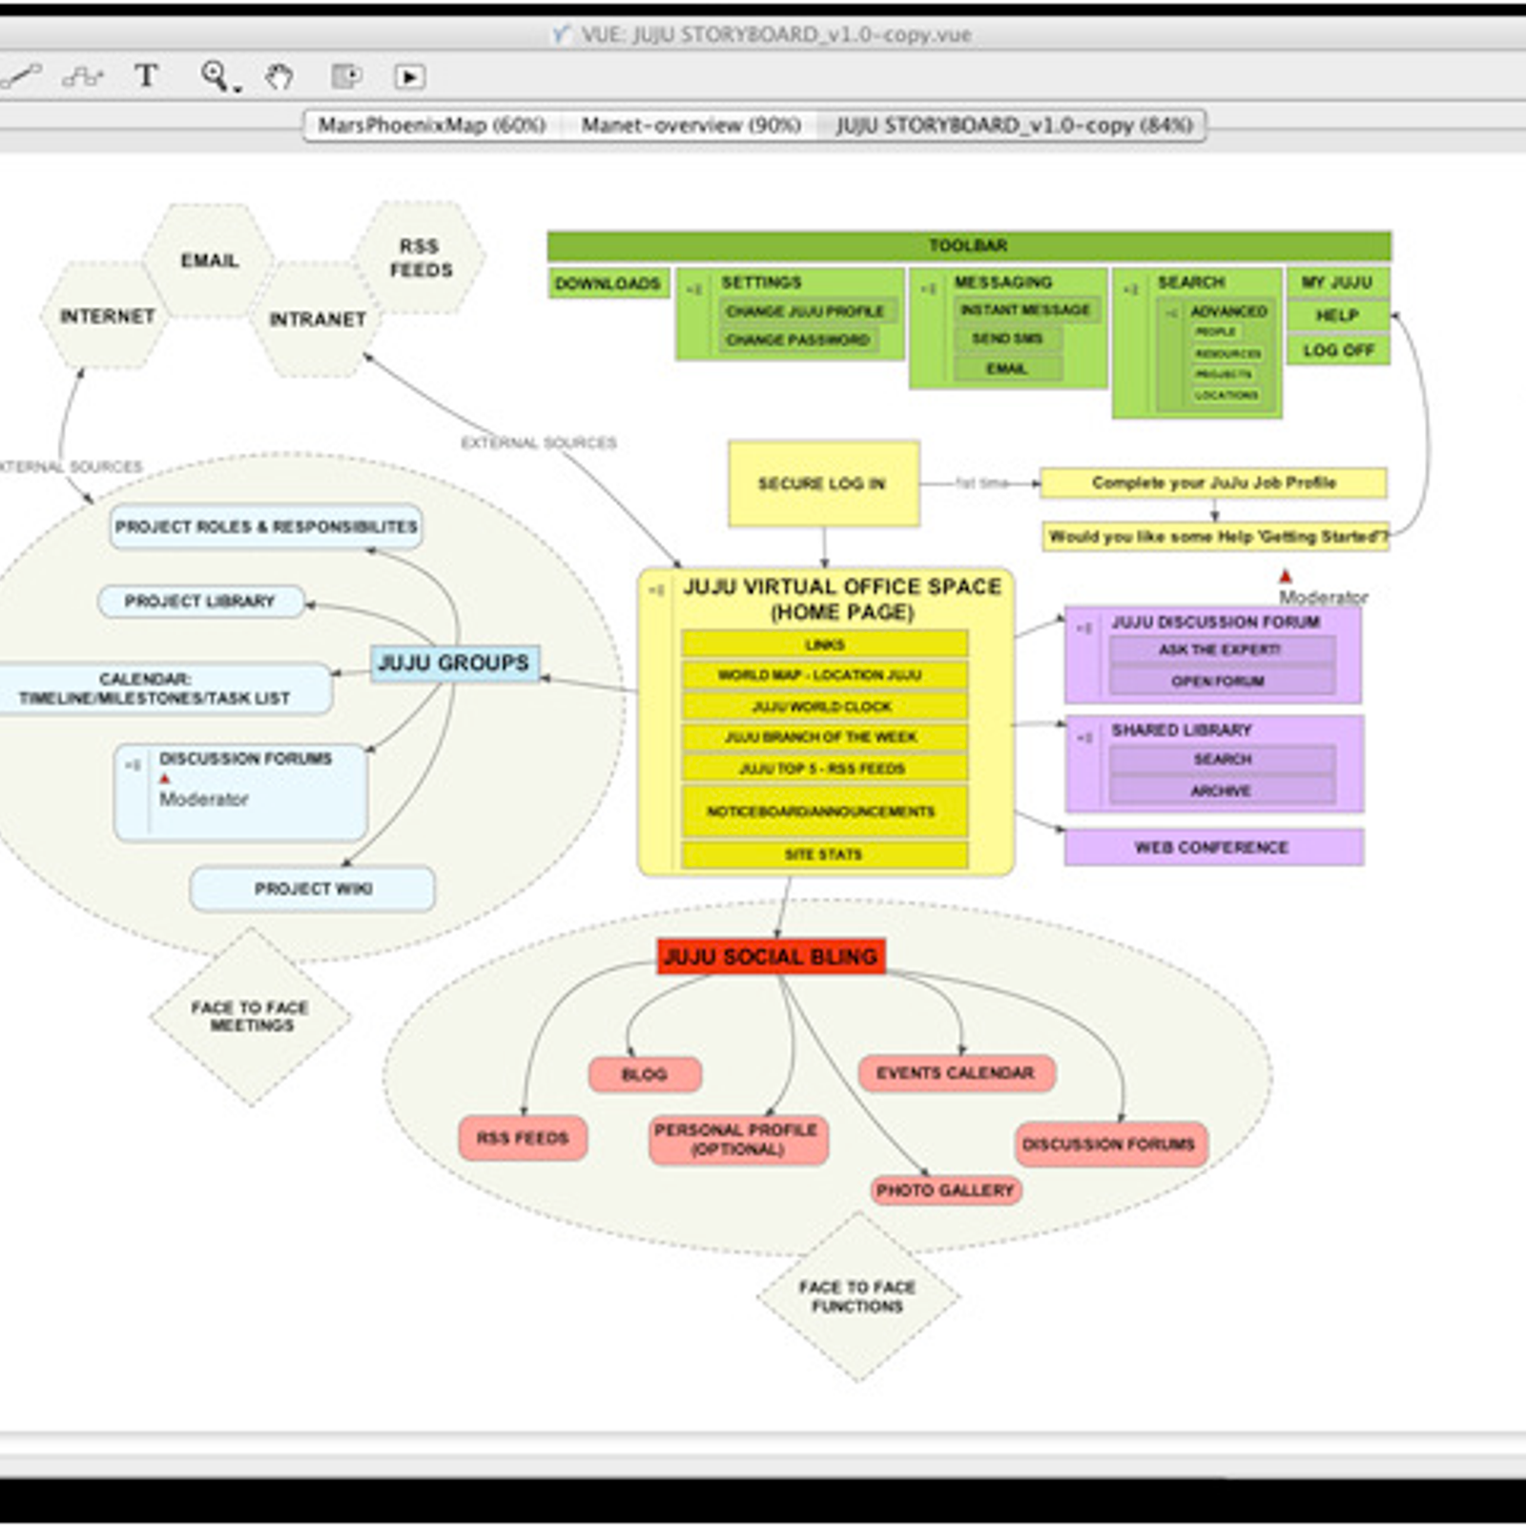The image size is (1526, 1526).
Task: Select the RSS FEEDS hexagon node
Action: (421, 258)
